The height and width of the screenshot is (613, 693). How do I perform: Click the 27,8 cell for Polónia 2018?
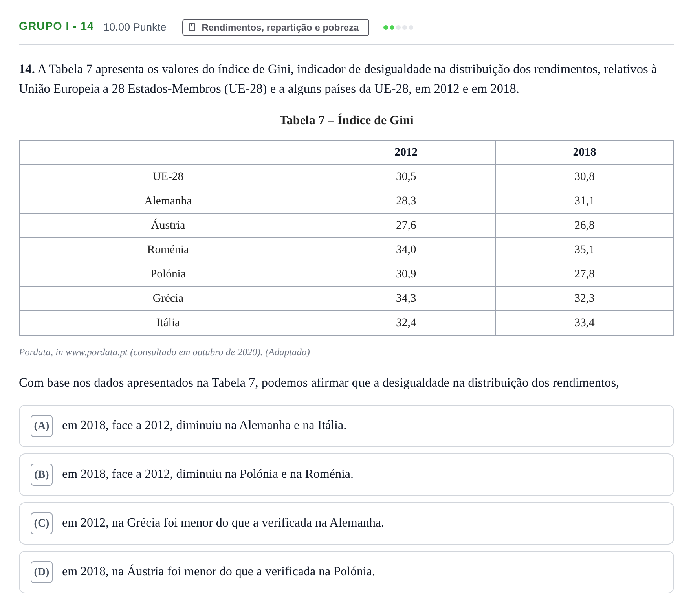pos(584,274)
